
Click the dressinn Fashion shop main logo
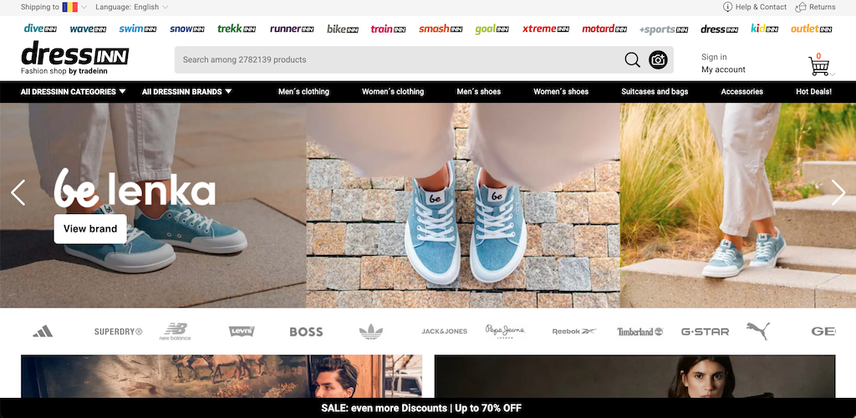pyautogui.click(x=74, y=58)
